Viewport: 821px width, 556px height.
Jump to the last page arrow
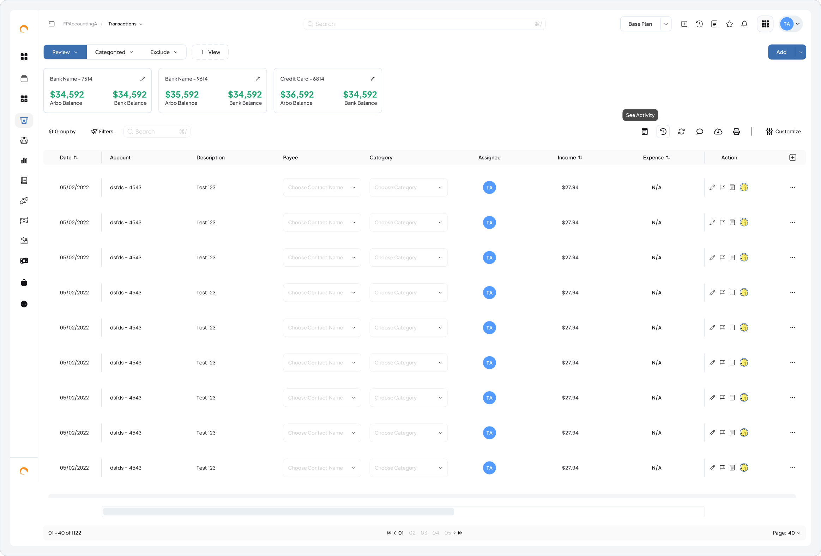click(460, 533)
